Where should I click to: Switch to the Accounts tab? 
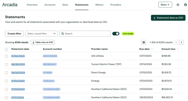click(x=50, y=5)
